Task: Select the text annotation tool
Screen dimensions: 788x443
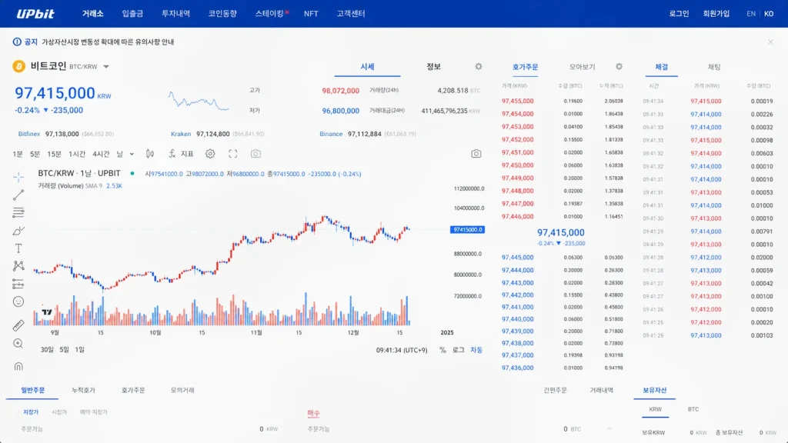Action: 18,248
